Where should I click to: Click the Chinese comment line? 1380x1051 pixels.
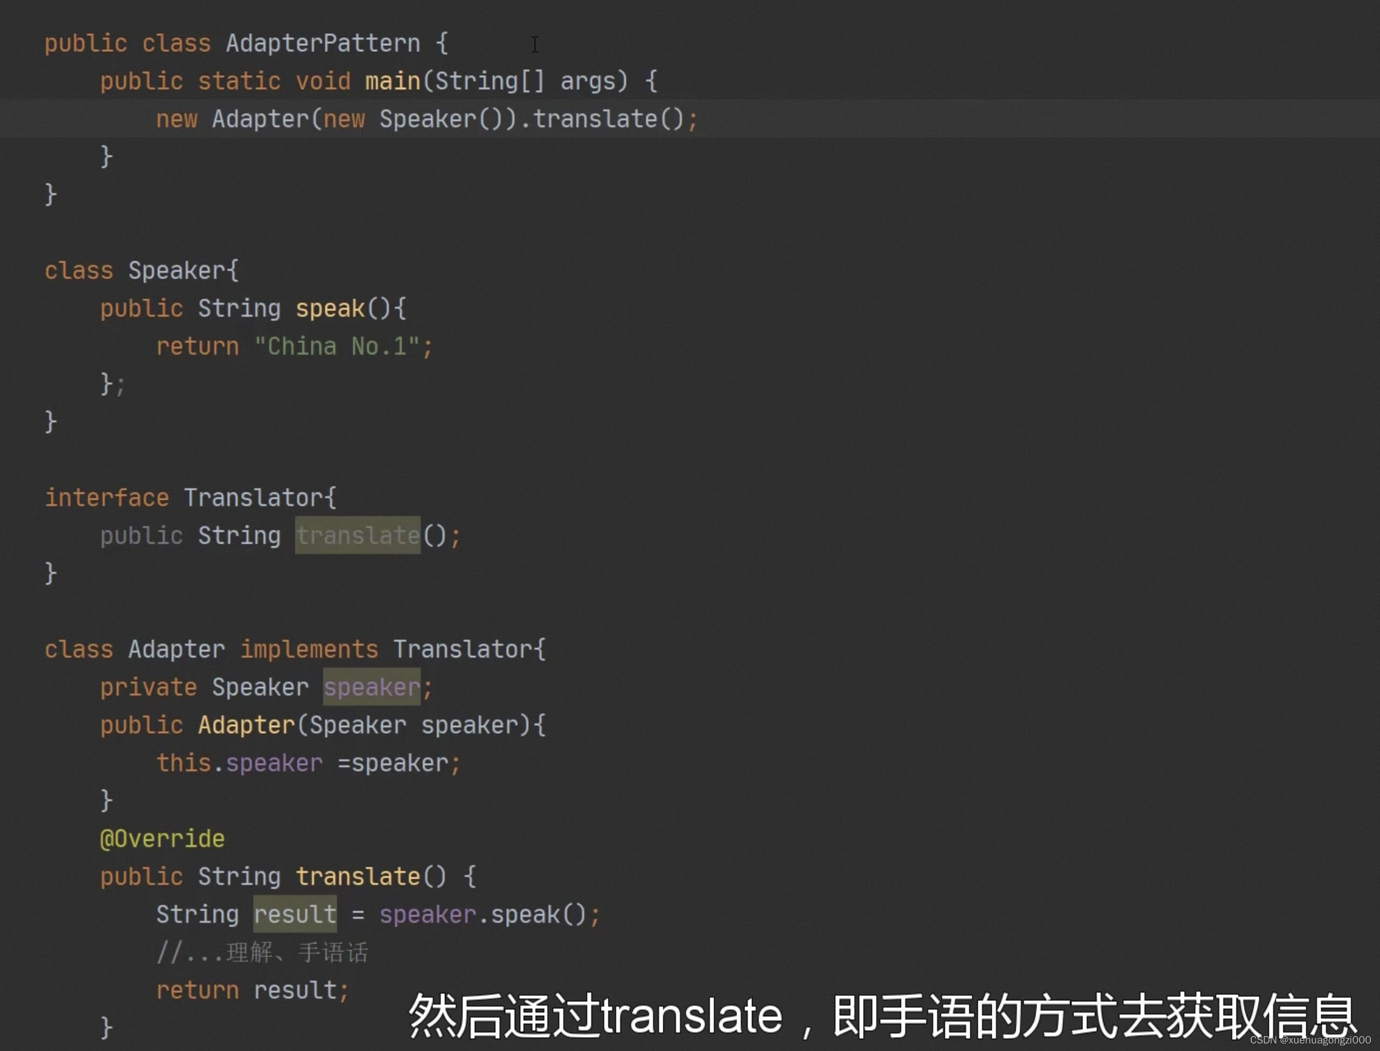pos(262,953)
